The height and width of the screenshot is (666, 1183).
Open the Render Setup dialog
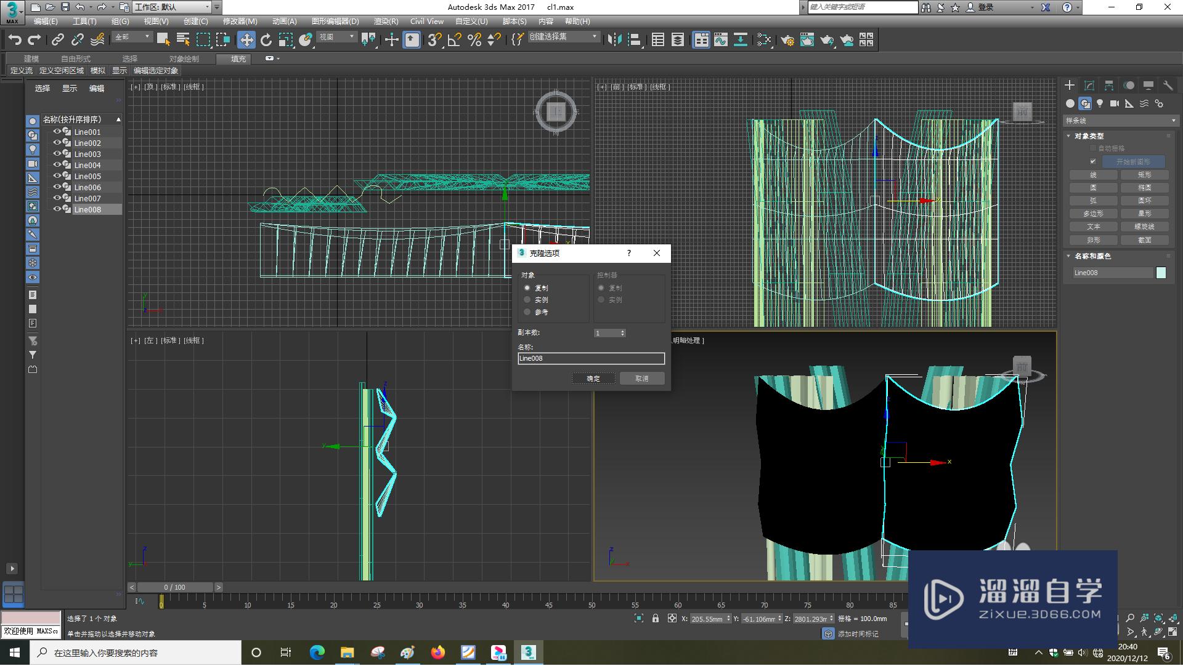click(787, 40)
